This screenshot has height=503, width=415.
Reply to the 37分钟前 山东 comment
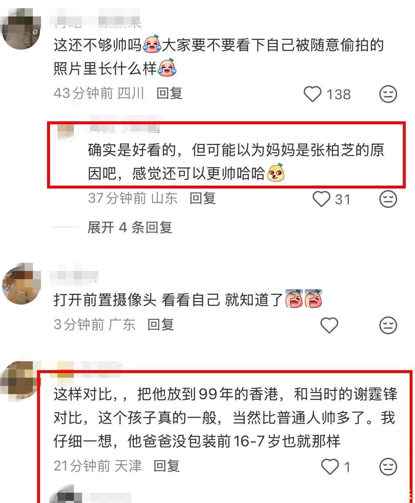click(202, 198)
